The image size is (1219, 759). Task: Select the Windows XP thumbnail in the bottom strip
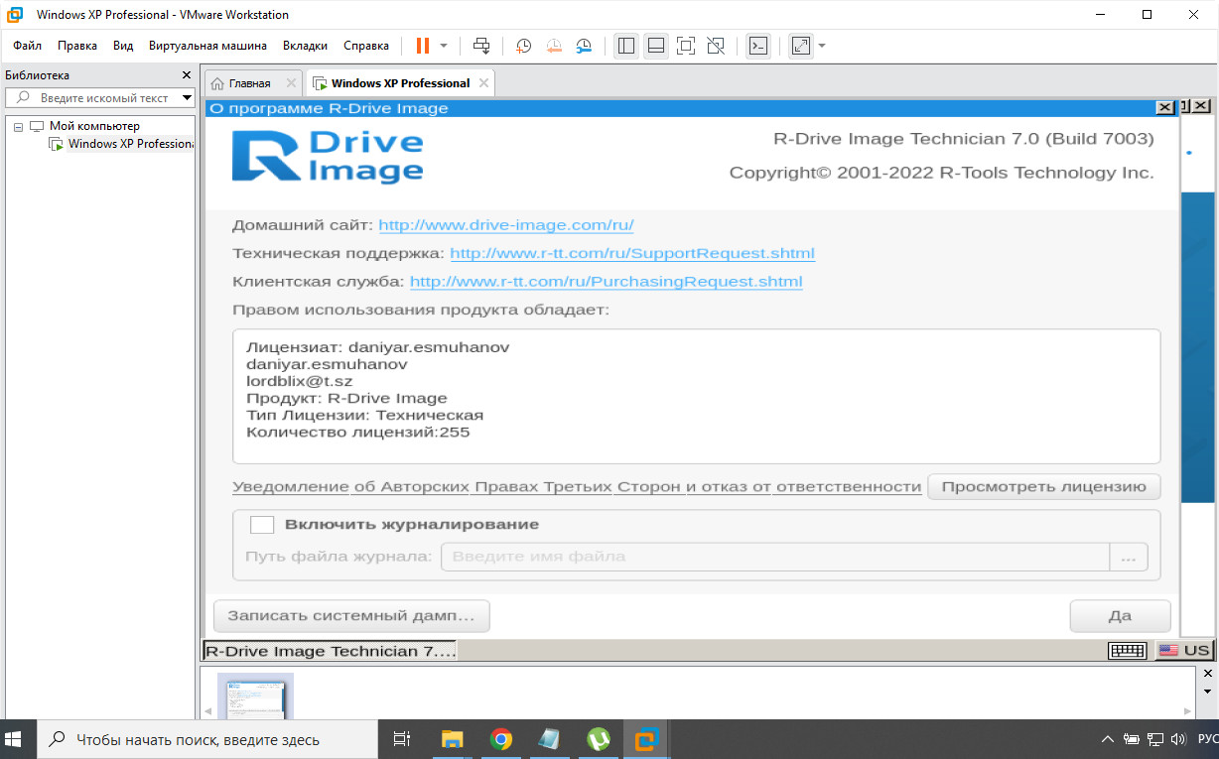255,696
